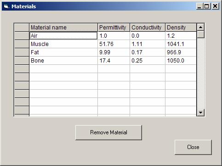Close the Materials window with X
The width and height of the screenshot is (222, 166).
click(215, 6)
